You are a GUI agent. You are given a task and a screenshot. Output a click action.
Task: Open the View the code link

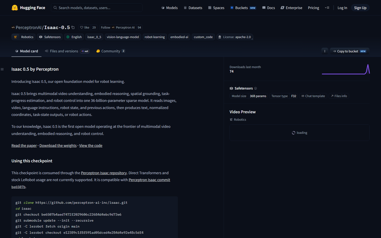coord(91,145)
